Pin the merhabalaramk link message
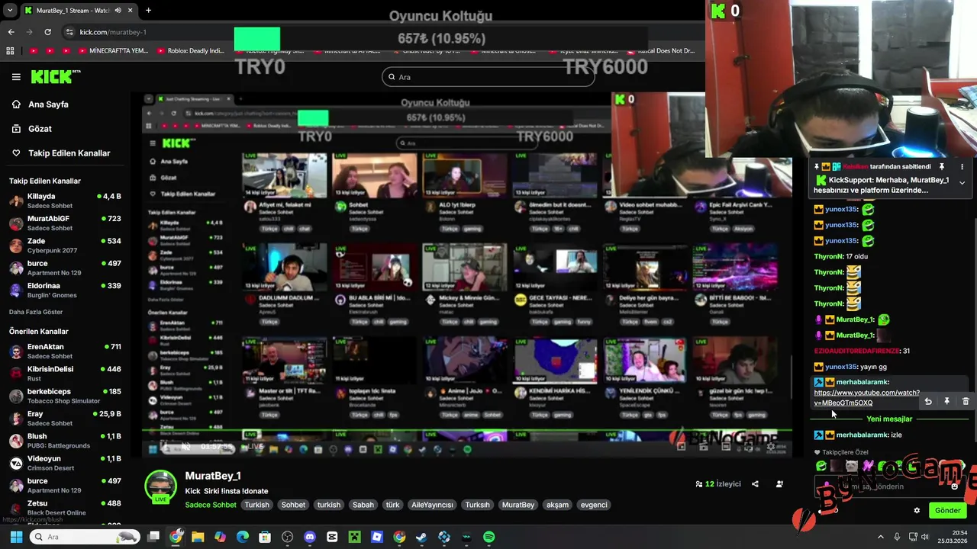 [x=946, y=401]
